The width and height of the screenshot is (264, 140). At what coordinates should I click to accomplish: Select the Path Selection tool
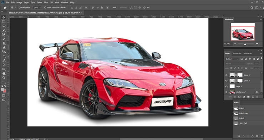4,65
